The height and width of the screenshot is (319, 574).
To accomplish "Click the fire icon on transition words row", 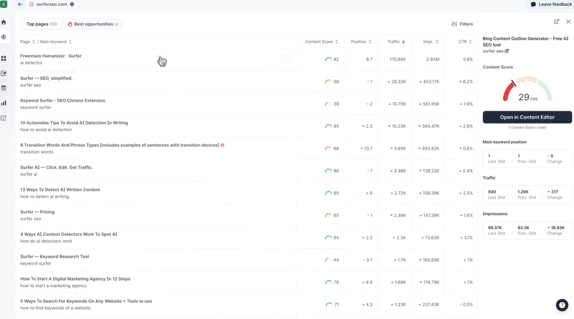I will pyautogui.click(x=223, y=145).
